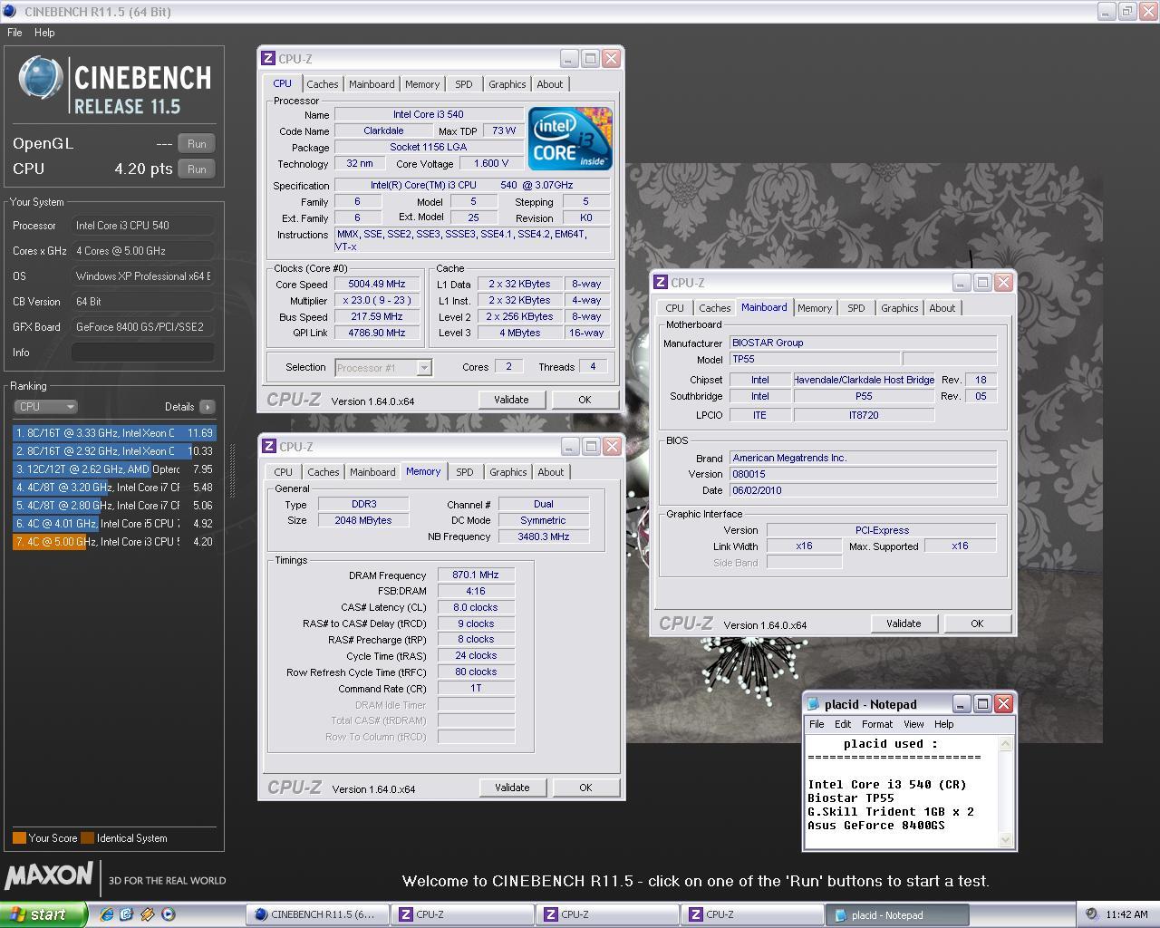Select ranking entry 4C/8T @ 2.80 GHz
Screen dimensions: 1160x928
[x=114, y=506]
